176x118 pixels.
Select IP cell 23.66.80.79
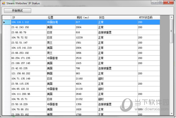(x=29, y=32)
